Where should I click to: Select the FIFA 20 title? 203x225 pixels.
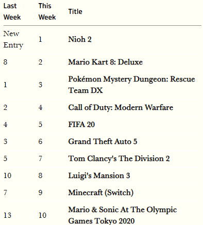81,124
